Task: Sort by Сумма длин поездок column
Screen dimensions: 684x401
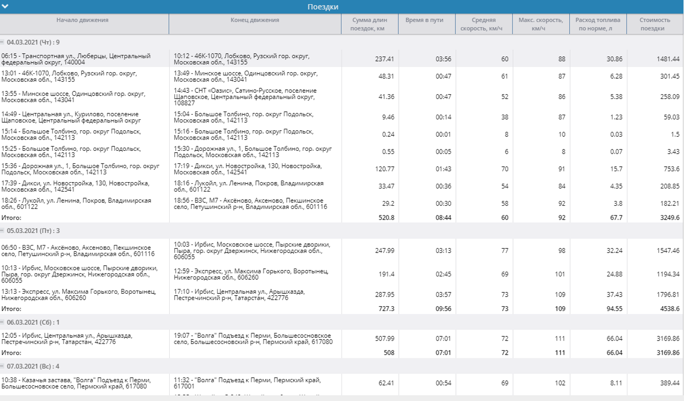Action: [x=370, y=24]
